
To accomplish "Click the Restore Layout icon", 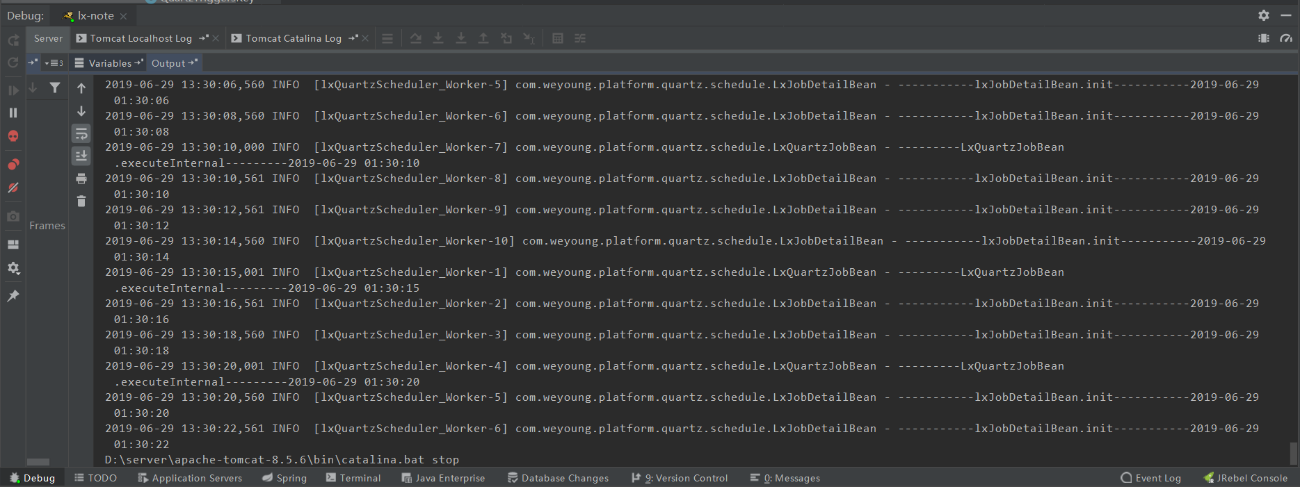I will point(13,245).
